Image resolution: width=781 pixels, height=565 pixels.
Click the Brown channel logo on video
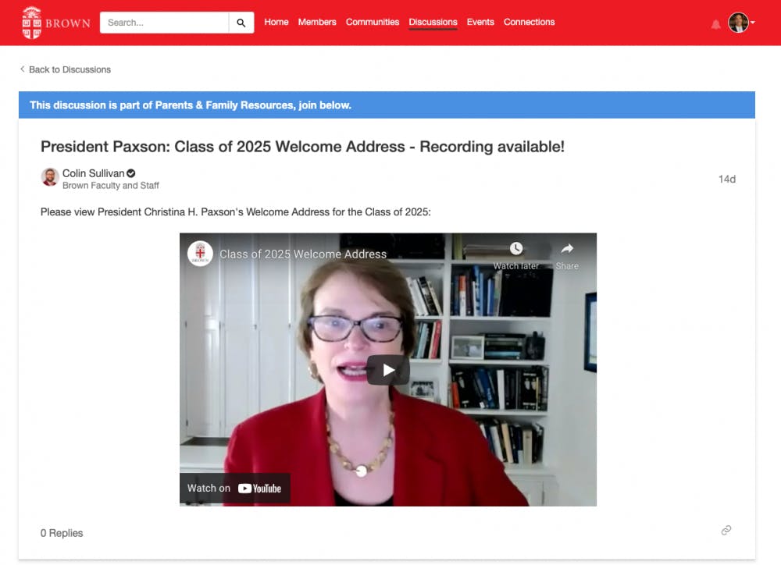[200, 254]
